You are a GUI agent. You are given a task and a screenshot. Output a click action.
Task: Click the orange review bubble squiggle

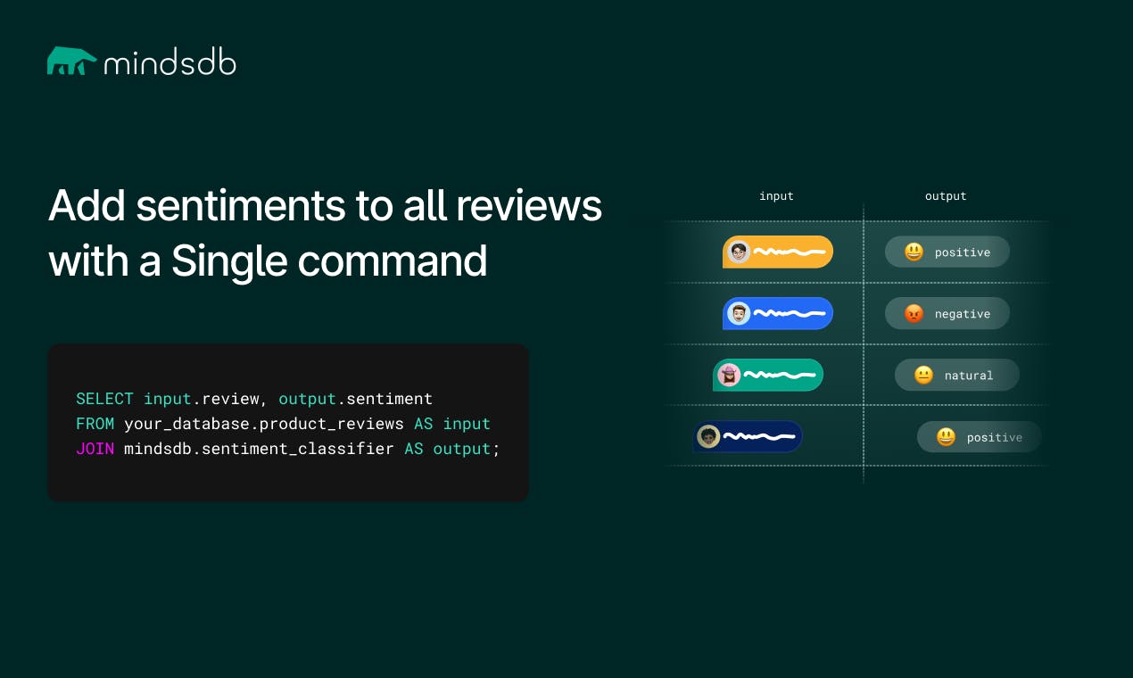coord(789,252)
